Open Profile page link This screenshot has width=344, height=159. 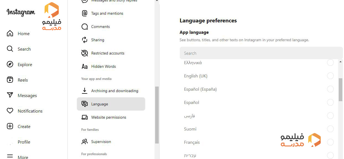(x=24, y=142)
